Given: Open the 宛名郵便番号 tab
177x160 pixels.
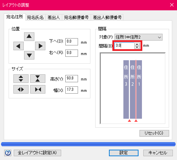Looking at the screenshot, I should tap(76, 18).
